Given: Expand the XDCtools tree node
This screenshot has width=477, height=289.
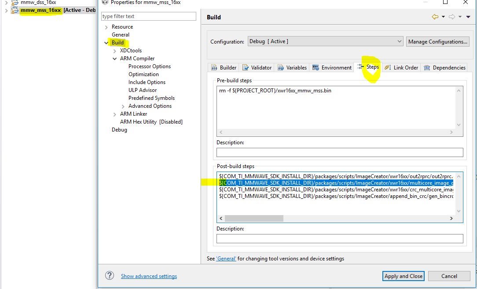Looking at the screenshot, I should pyautogui.click(x=115, y=51).
